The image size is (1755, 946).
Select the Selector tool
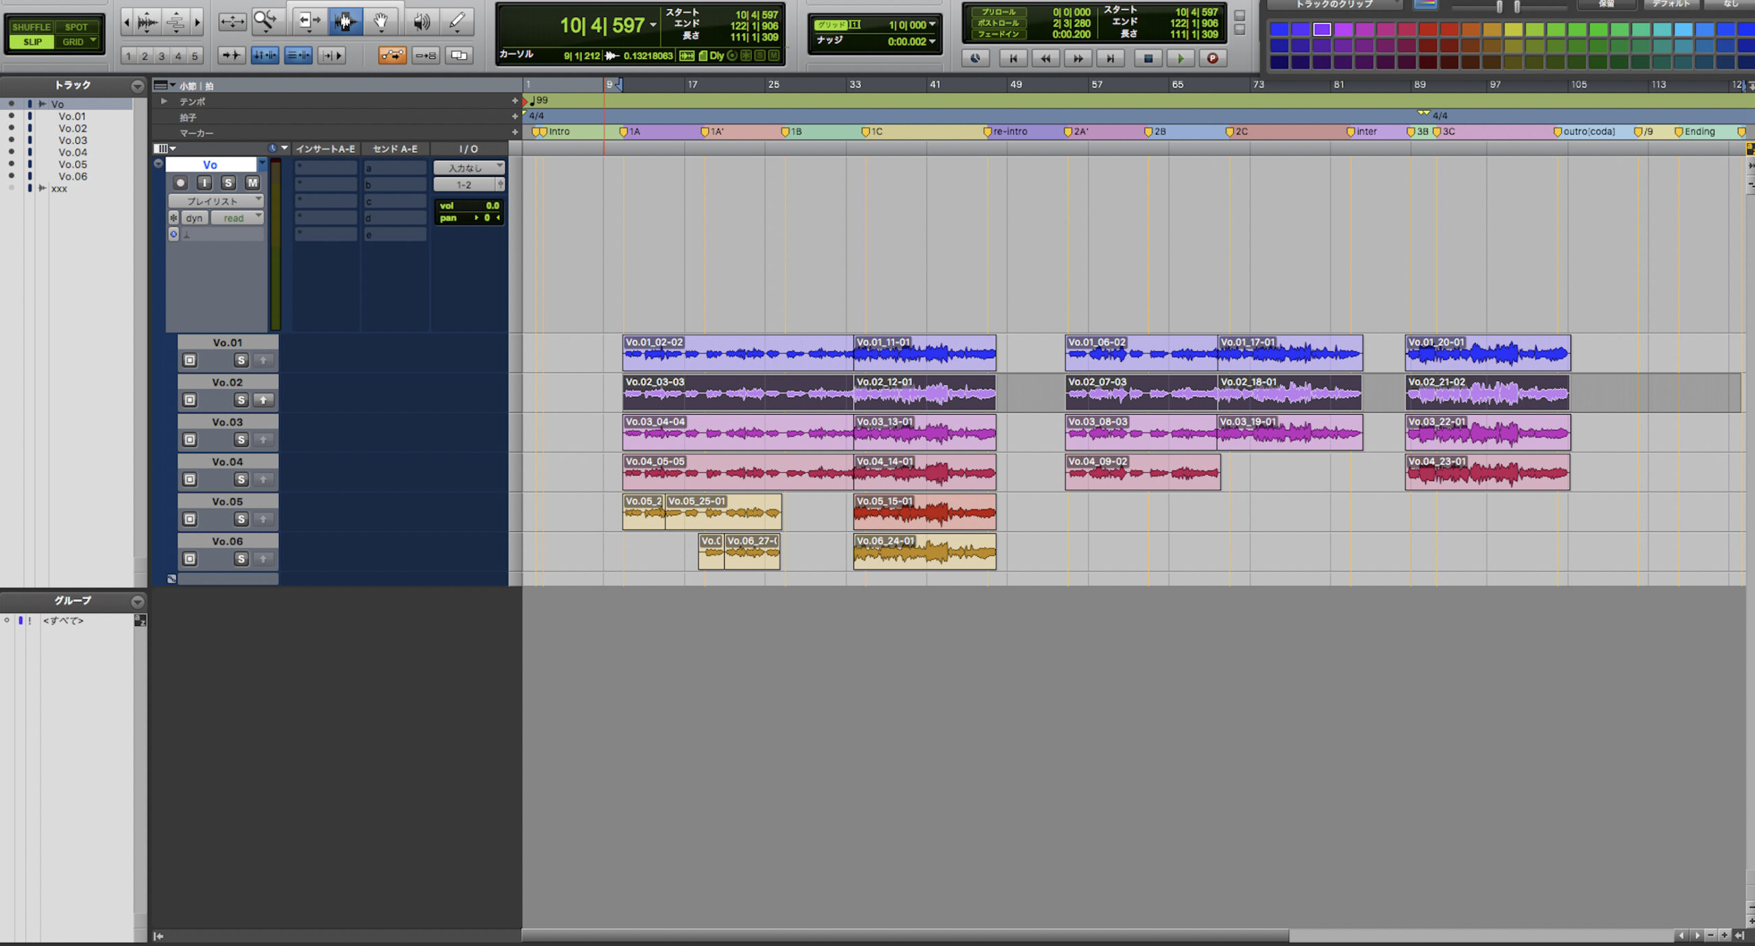346,22
